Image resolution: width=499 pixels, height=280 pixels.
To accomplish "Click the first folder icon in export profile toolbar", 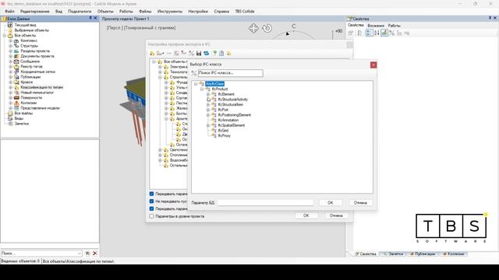I will 152,54.
